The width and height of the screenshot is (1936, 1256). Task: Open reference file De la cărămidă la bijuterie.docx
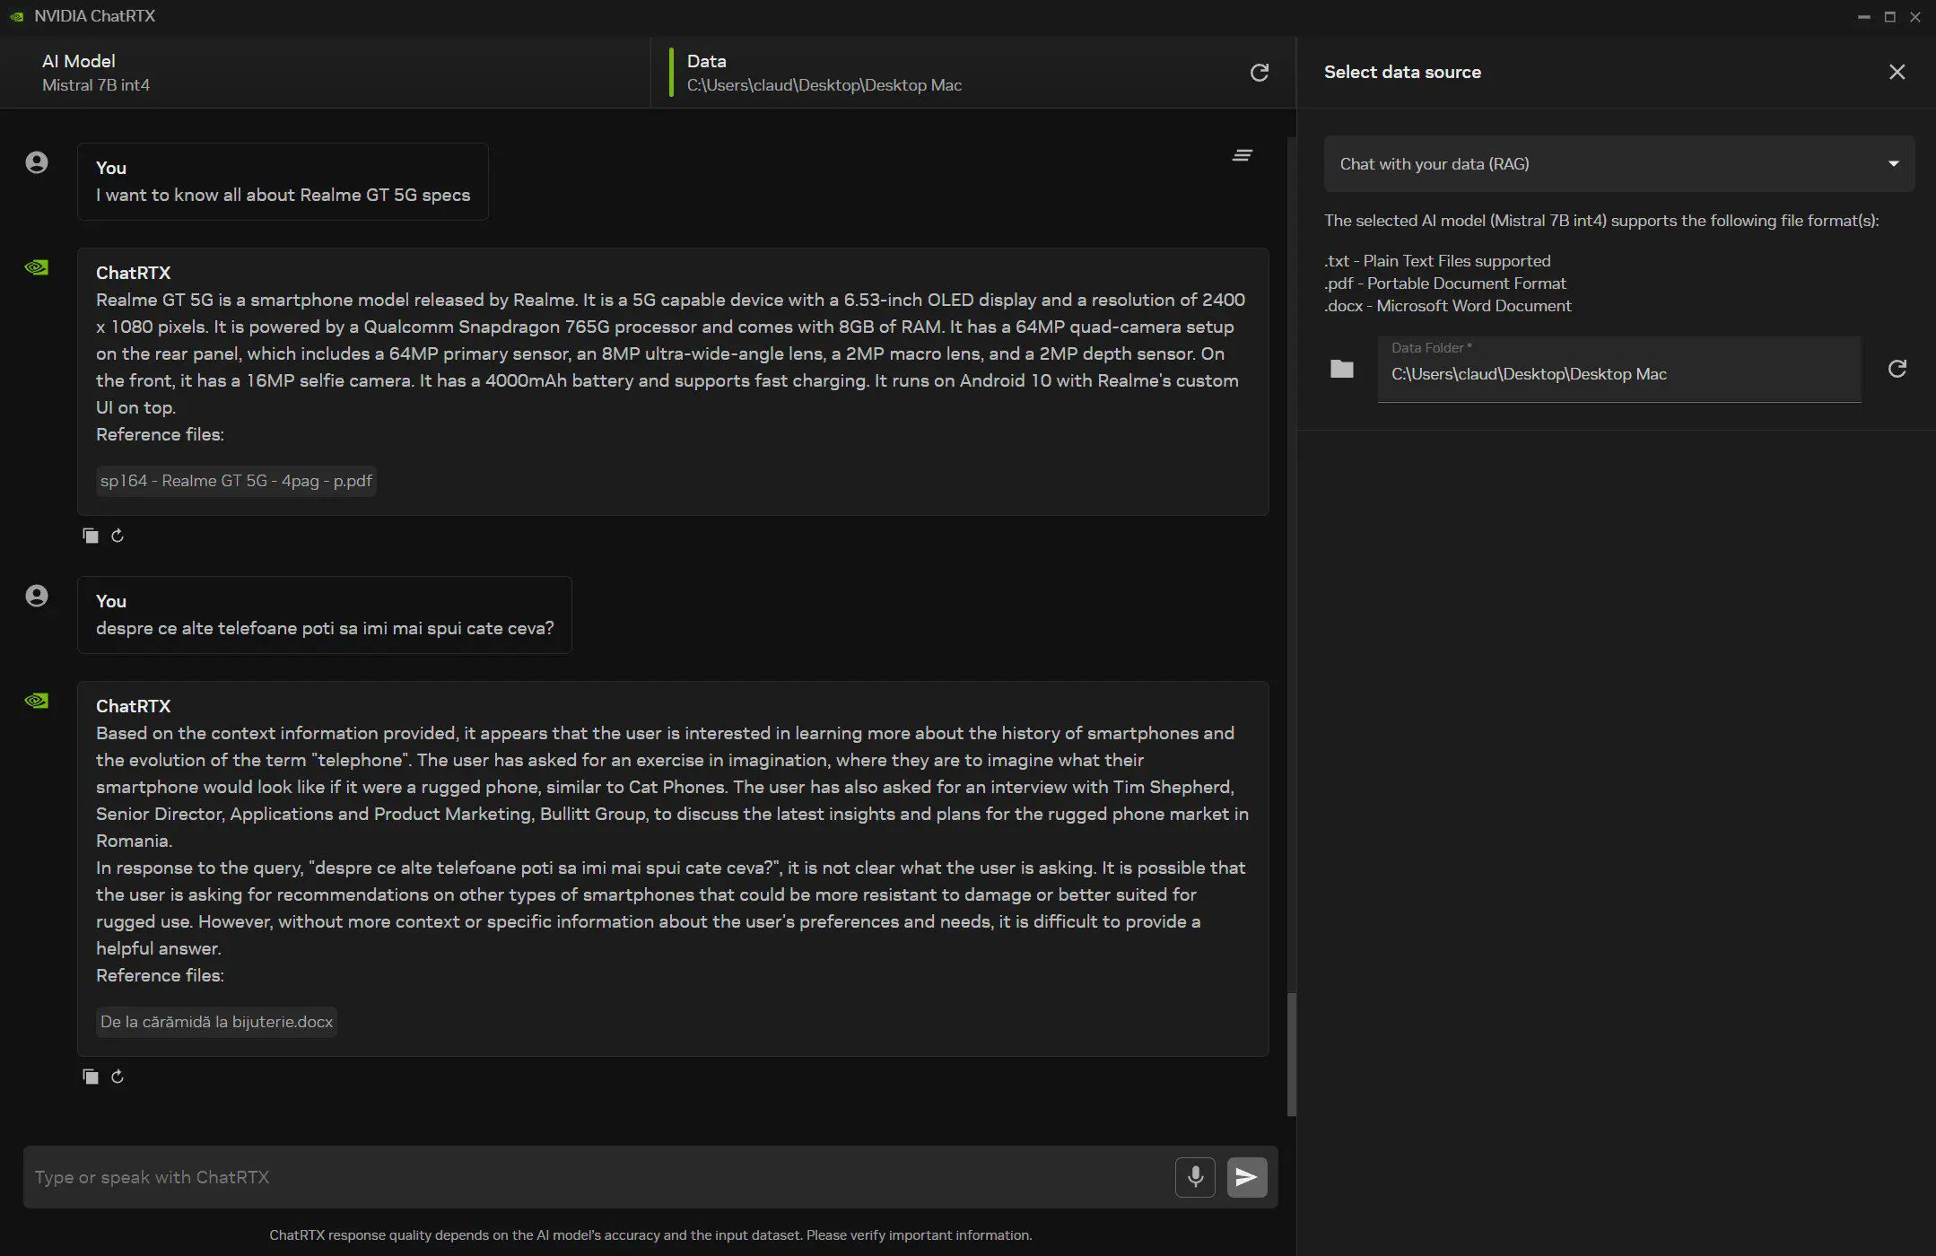coord(216,1022)
